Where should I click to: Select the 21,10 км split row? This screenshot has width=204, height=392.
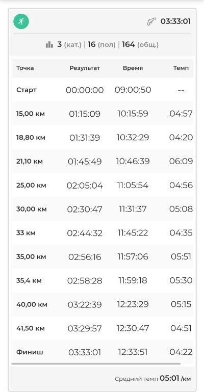point(103,161)
